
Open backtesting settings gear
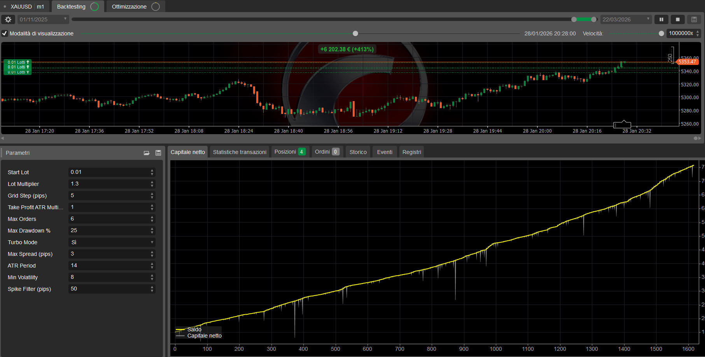(x=8, y=19)
